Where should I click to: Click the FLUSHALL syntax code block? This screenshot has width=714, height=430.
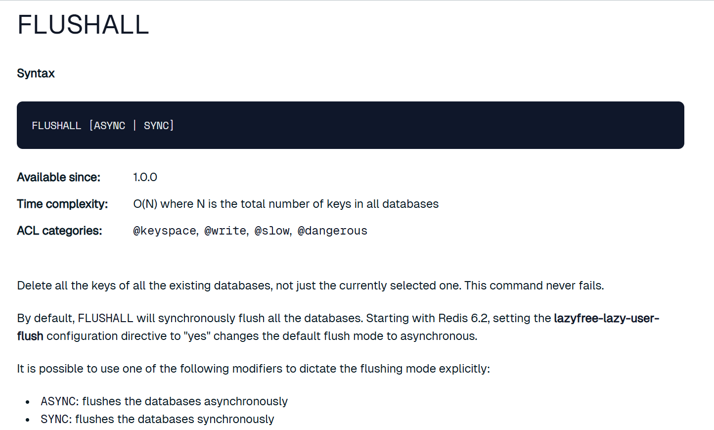click(x=351, y=125)
